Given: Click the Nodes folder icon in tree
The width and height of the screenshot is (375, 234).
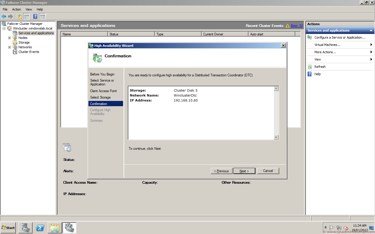Looking at the screenshot, I should point(15,38).
